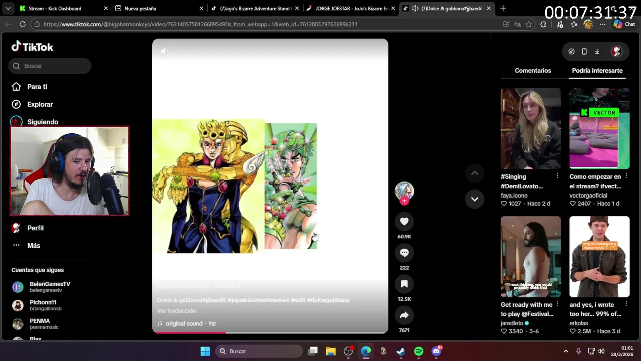Follow creator with red plus badge
Image resolution: width=641 pixels, height=361 pixels.
coord(404,201)
